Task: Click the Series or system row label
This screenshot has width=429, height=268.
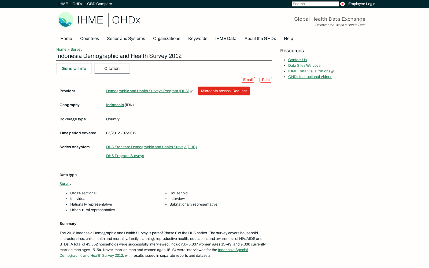Action: [x=75, y=147]
